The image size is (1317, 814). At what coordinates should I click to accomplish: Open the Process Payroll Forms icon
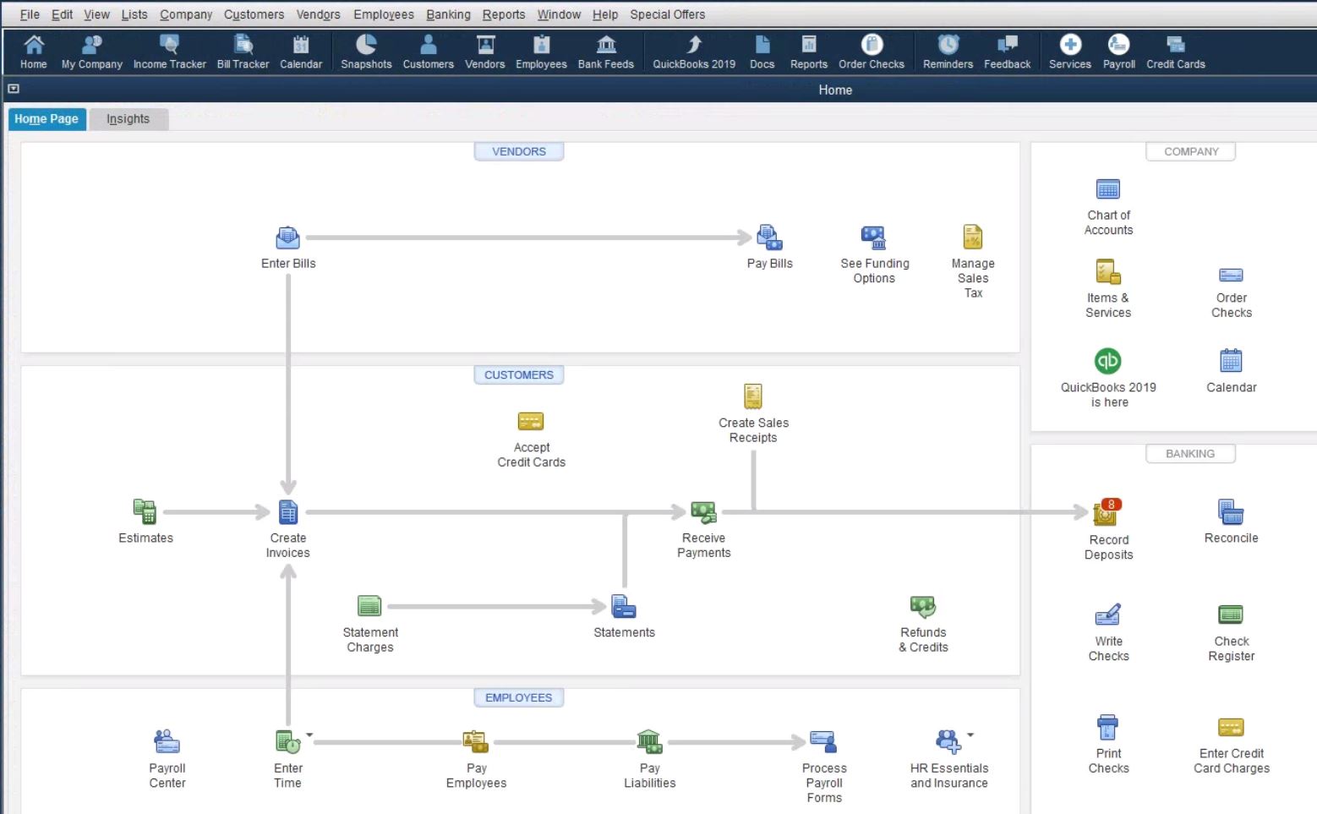click(x=823, y=741)
